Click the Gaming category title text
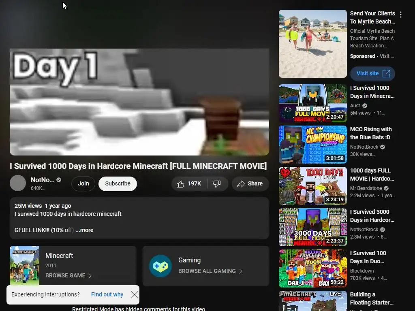Image resolution: width=415 pixels, height=311 pixels. 189,260
